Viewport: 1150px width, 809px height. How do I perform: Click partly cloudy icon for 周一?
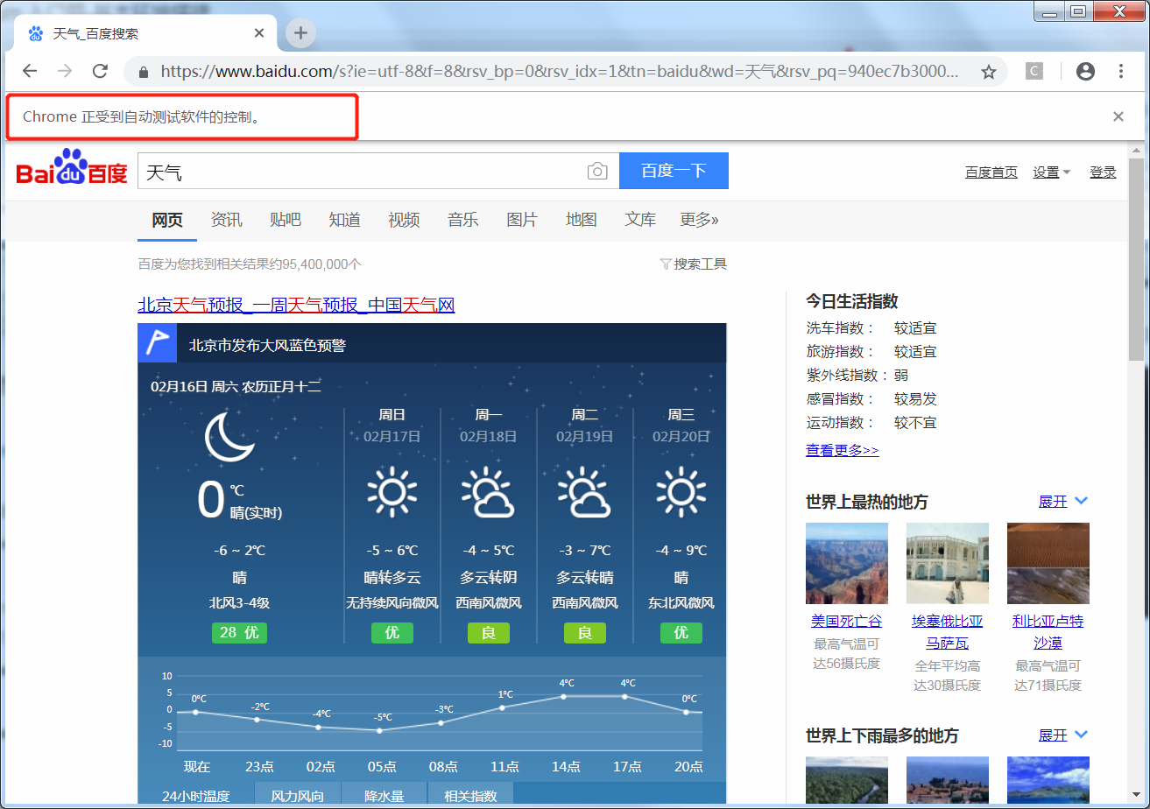coord(488,492)
